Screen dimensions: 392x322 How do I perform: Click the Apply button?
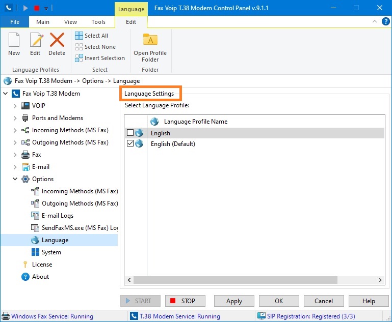[x=234, y=301]
